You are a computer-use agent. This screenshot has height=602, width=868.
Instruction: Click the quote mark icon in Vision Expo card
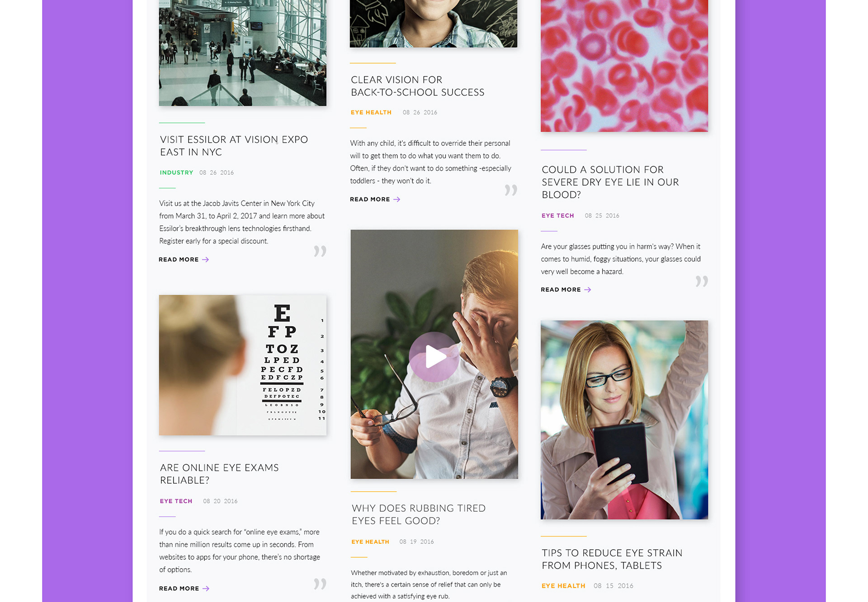tap(320, 251)
